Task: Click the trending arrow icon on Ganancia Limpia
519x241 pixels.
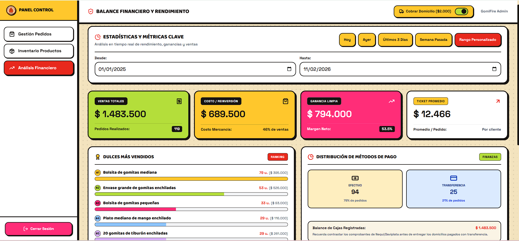Action: coord(392,101)
